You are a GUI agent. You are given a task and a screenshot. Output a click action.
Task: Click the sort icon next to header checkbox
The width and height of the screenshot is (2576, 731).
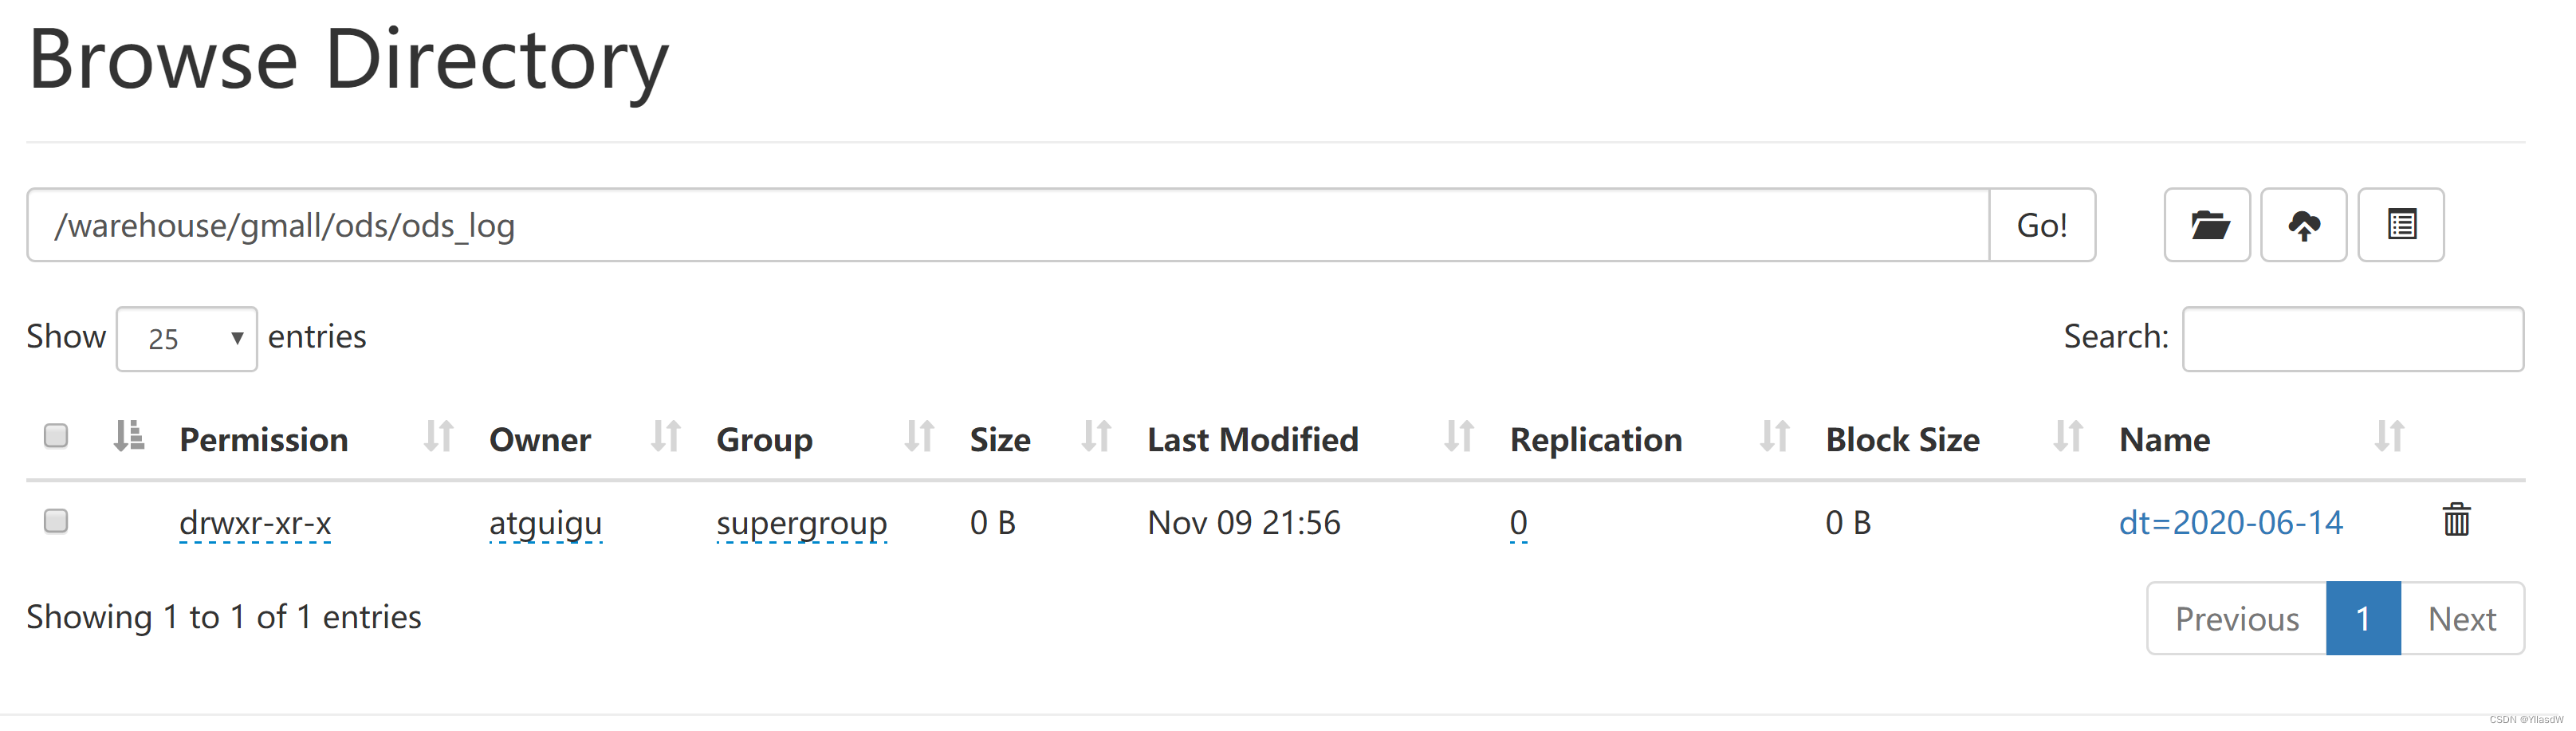[x=128, y=436]
